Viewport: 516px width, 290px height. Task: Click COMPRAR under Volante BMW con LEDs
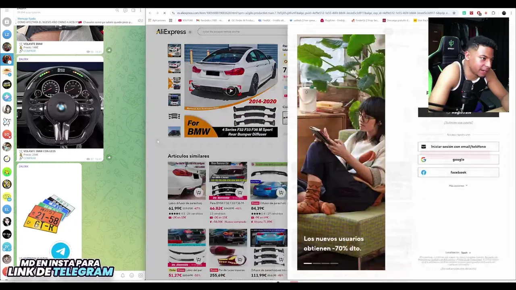[29, 158]
